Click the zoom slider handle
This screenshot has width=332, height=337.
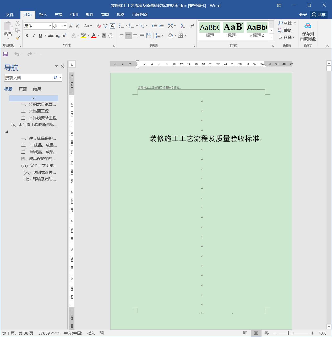288,333
